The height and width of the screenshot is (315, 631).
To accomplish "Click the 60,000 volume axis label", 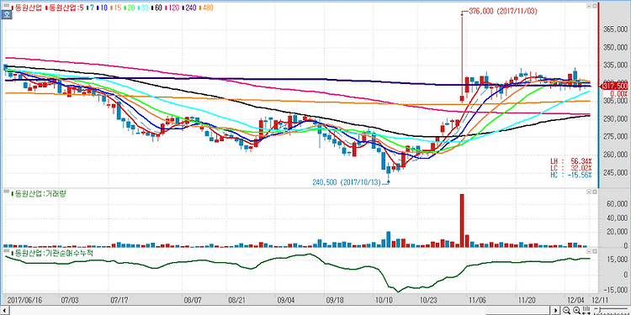I will [617, 204].
